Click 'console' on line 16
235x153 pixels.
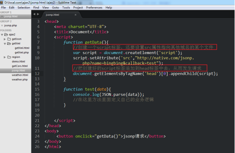(x=81, y=95)
